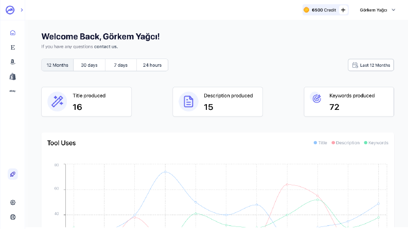Select the 24 hours tab
Image resolution: width=408 pixels, height=229 pixels.
click(152, 65)
